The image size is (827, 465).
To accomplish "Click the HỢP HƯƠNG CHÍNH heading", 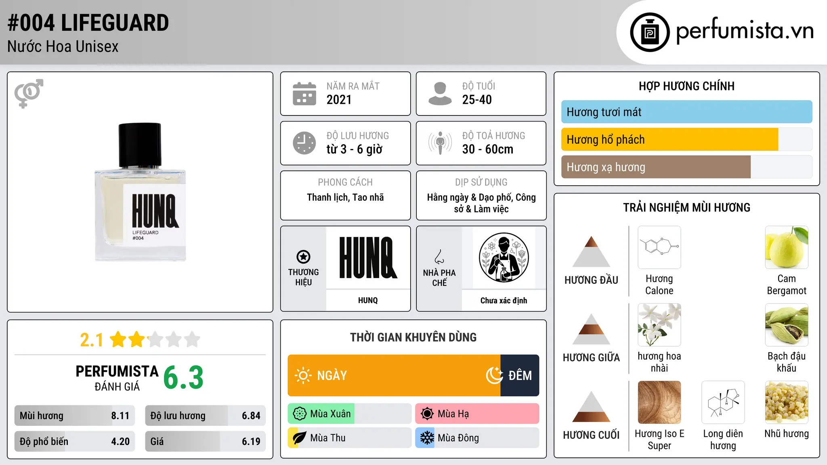I will [x=686, y=86].
